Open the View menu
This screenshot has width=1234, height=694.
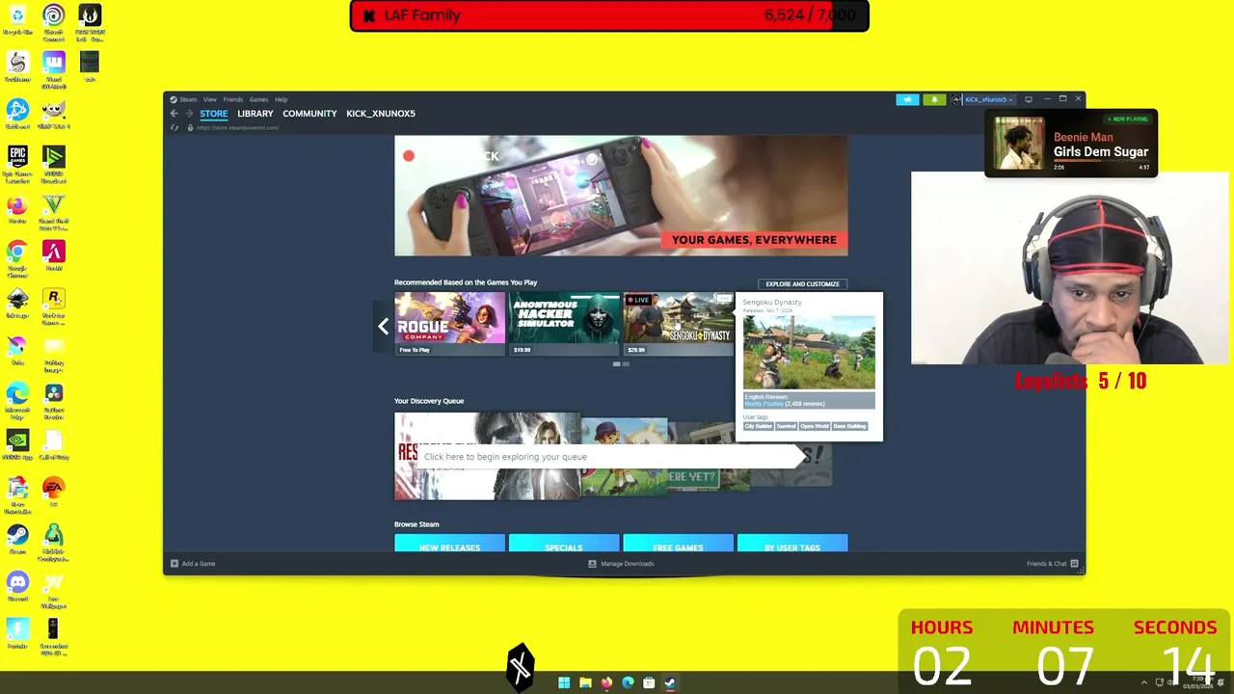pos(209,99)
